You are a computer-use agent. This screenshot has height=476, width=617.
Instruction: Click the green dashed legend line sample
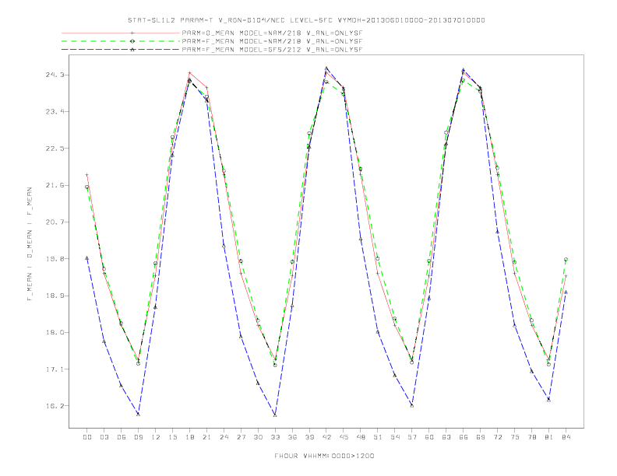[121, 41]
